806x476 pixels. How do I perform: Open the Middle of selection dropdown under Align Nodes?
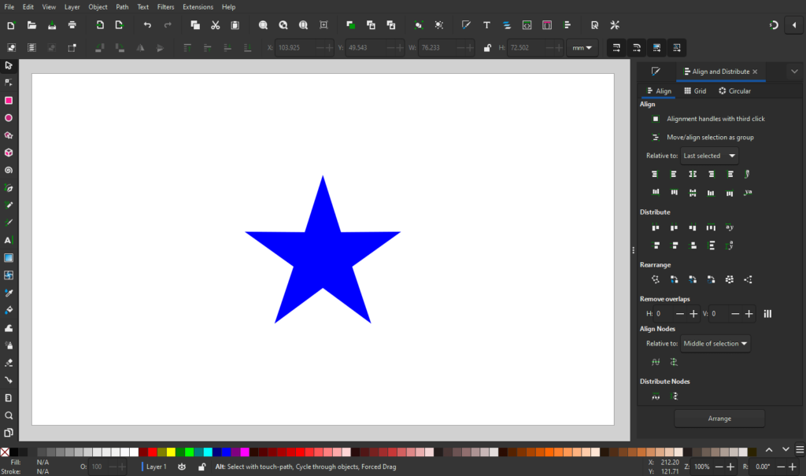tap(715, 343)
